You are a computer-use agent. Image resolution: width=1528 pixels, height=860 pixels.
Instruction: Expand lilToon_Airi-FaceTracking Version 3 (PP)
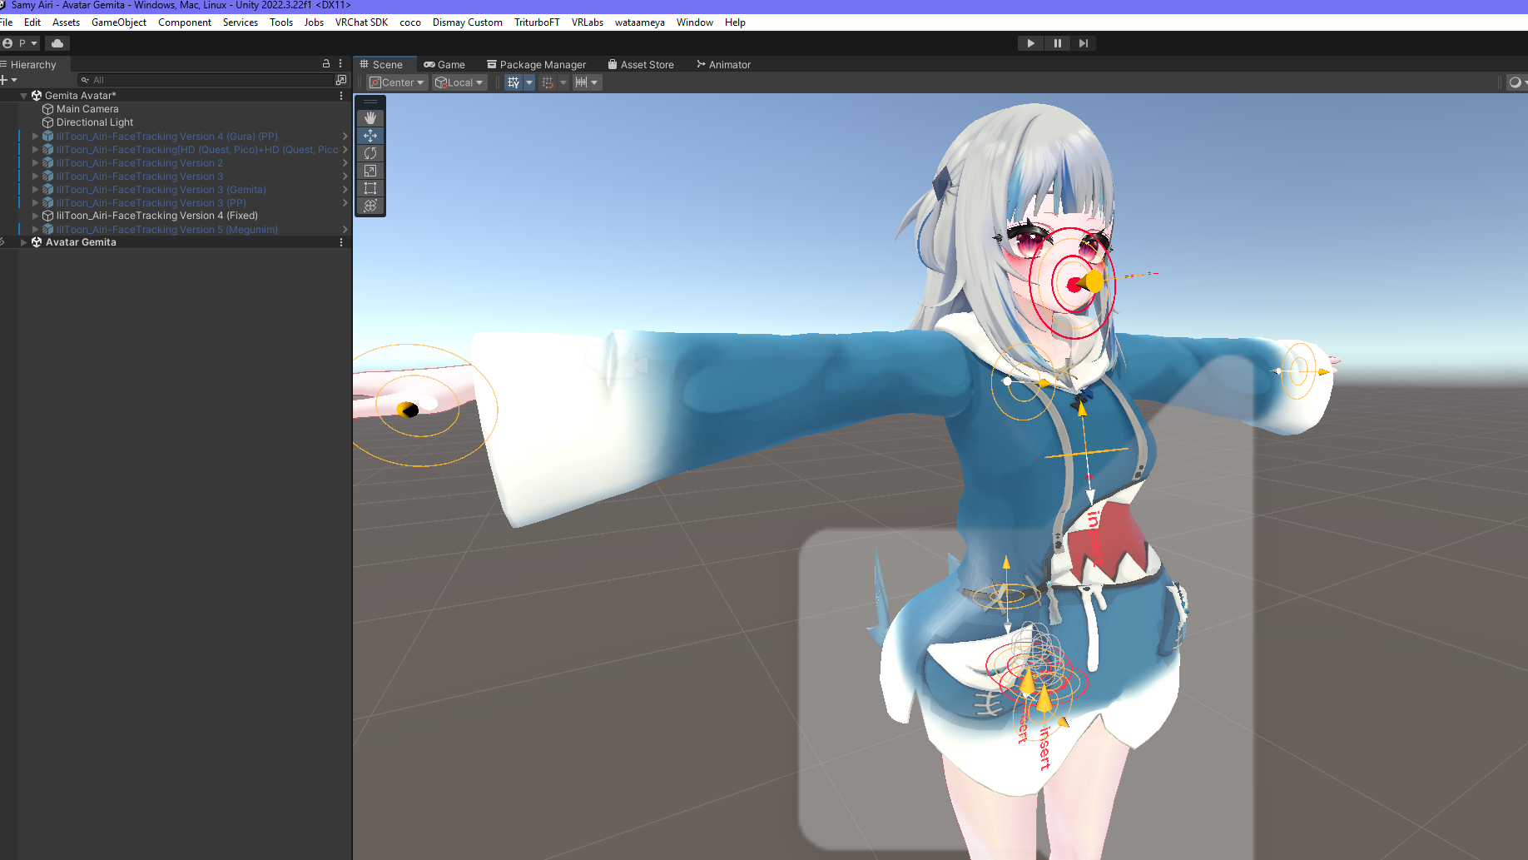(36, 202)
